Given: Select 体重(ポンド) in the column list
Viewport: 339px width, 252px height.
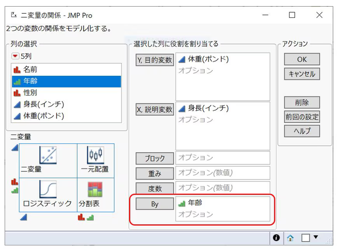Looking at the screenshot, I should coord(66,116).
